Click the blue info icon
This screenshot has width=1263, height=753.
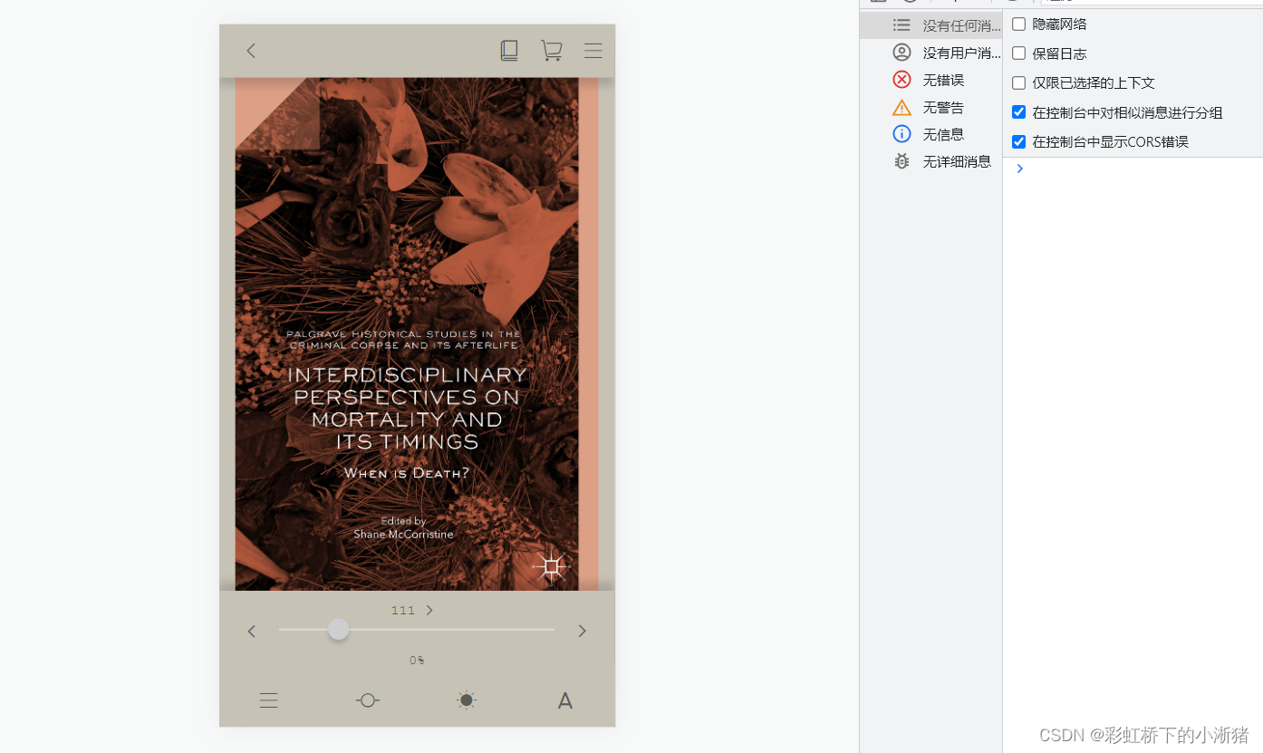click(901, 134)
